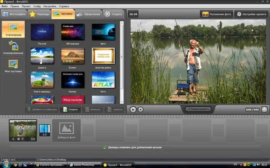Click the Редактировать slide button
The image size is (270, 168).
click(x=198, y=109)
